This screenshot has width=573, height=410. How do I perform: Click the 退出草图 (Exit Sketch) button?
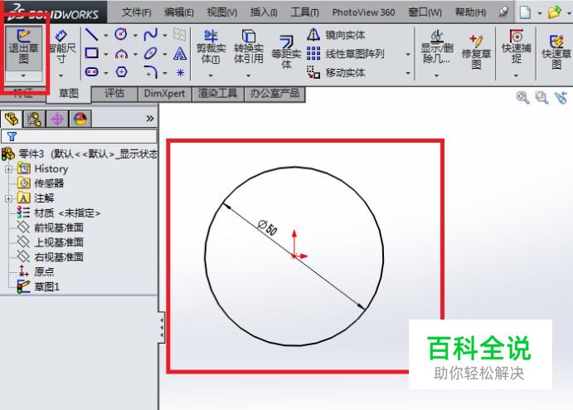pyautogui.click(x=24, y=48)
